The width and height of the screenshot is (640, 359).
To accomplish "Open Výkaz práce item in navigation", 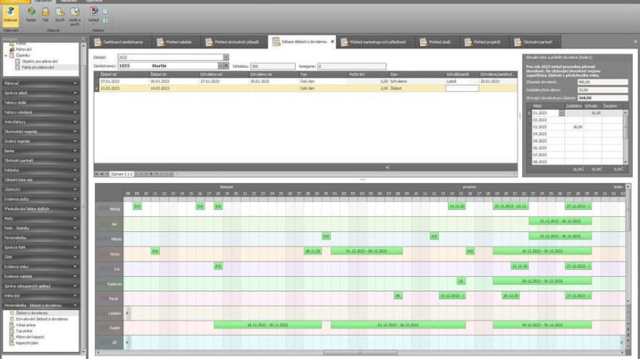I will click(x=25, y=324).
